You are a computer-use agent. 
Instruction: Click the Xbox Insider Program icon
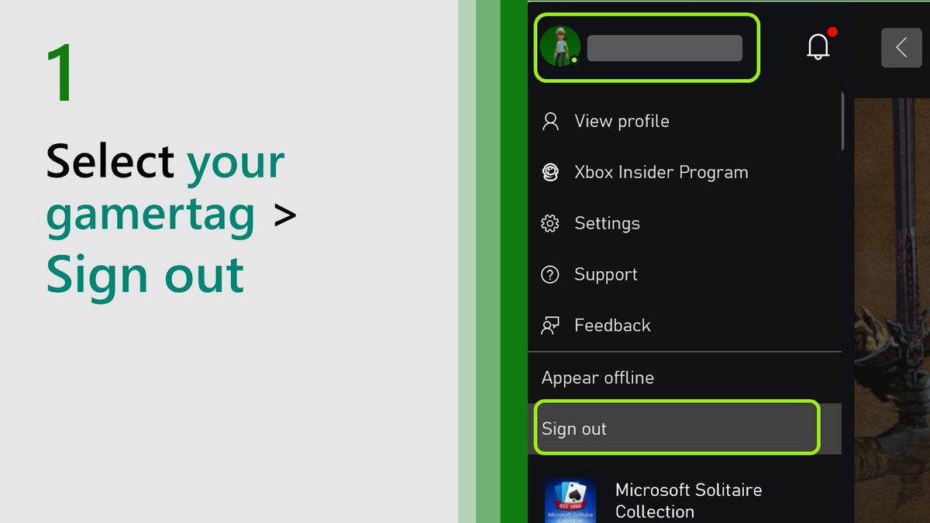pyautogui.click(x=550, y=172)
